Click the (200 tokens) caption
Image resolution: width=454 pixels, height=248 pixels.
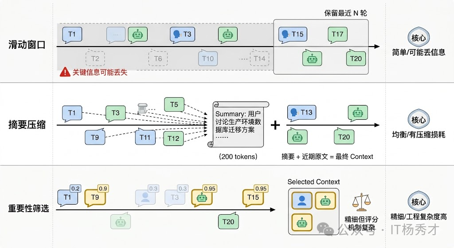click(238, 157)
